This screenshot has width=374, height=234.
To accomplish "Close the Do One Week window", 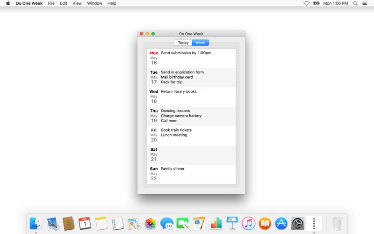I will (142, 34).
